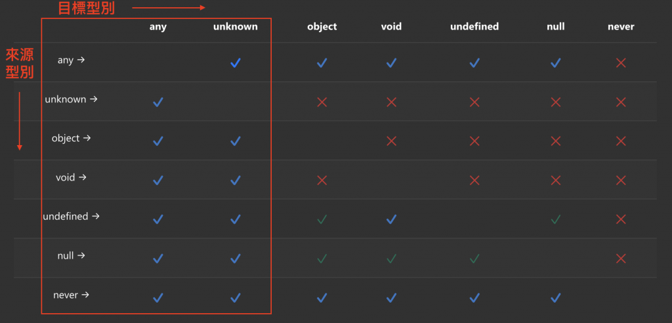Click the checkmark for any to unknown
The width and height of the screenshot is (672, 323).
point(236,63)
